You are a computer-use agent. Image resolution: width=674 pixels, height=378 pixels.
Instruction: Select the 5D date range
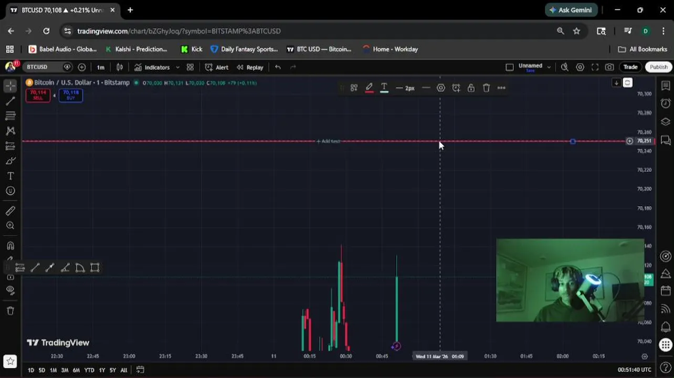[x=41, y=370]
